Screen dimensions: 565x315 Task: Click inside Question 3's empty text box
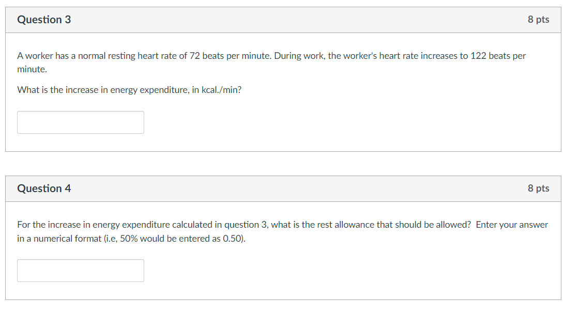(80, 122)
